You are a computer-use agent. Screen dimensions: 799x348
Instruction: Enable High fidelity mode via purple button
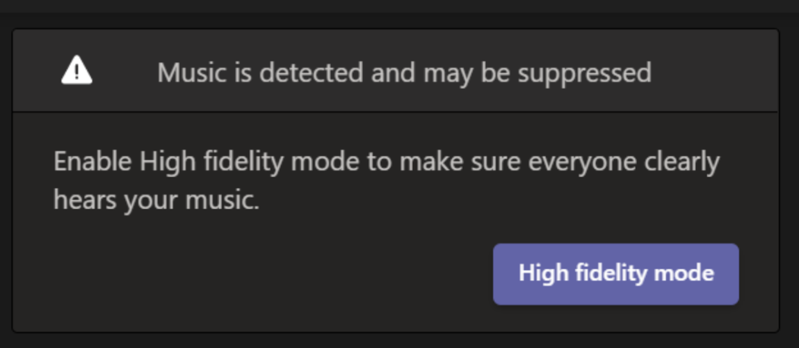click(616, 274)
